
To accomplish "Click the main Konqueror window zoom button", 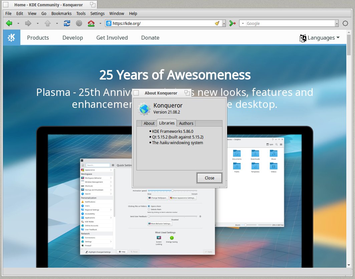I will (x=93, y=5).
